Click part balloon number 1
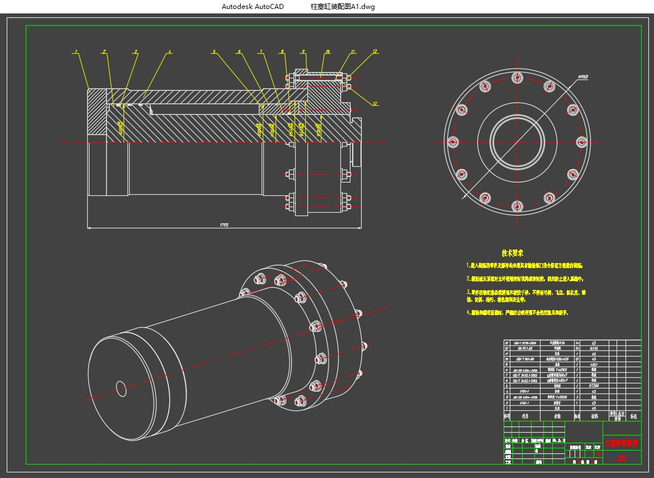This screenshot has height=478, width=654. pos(75,51)
